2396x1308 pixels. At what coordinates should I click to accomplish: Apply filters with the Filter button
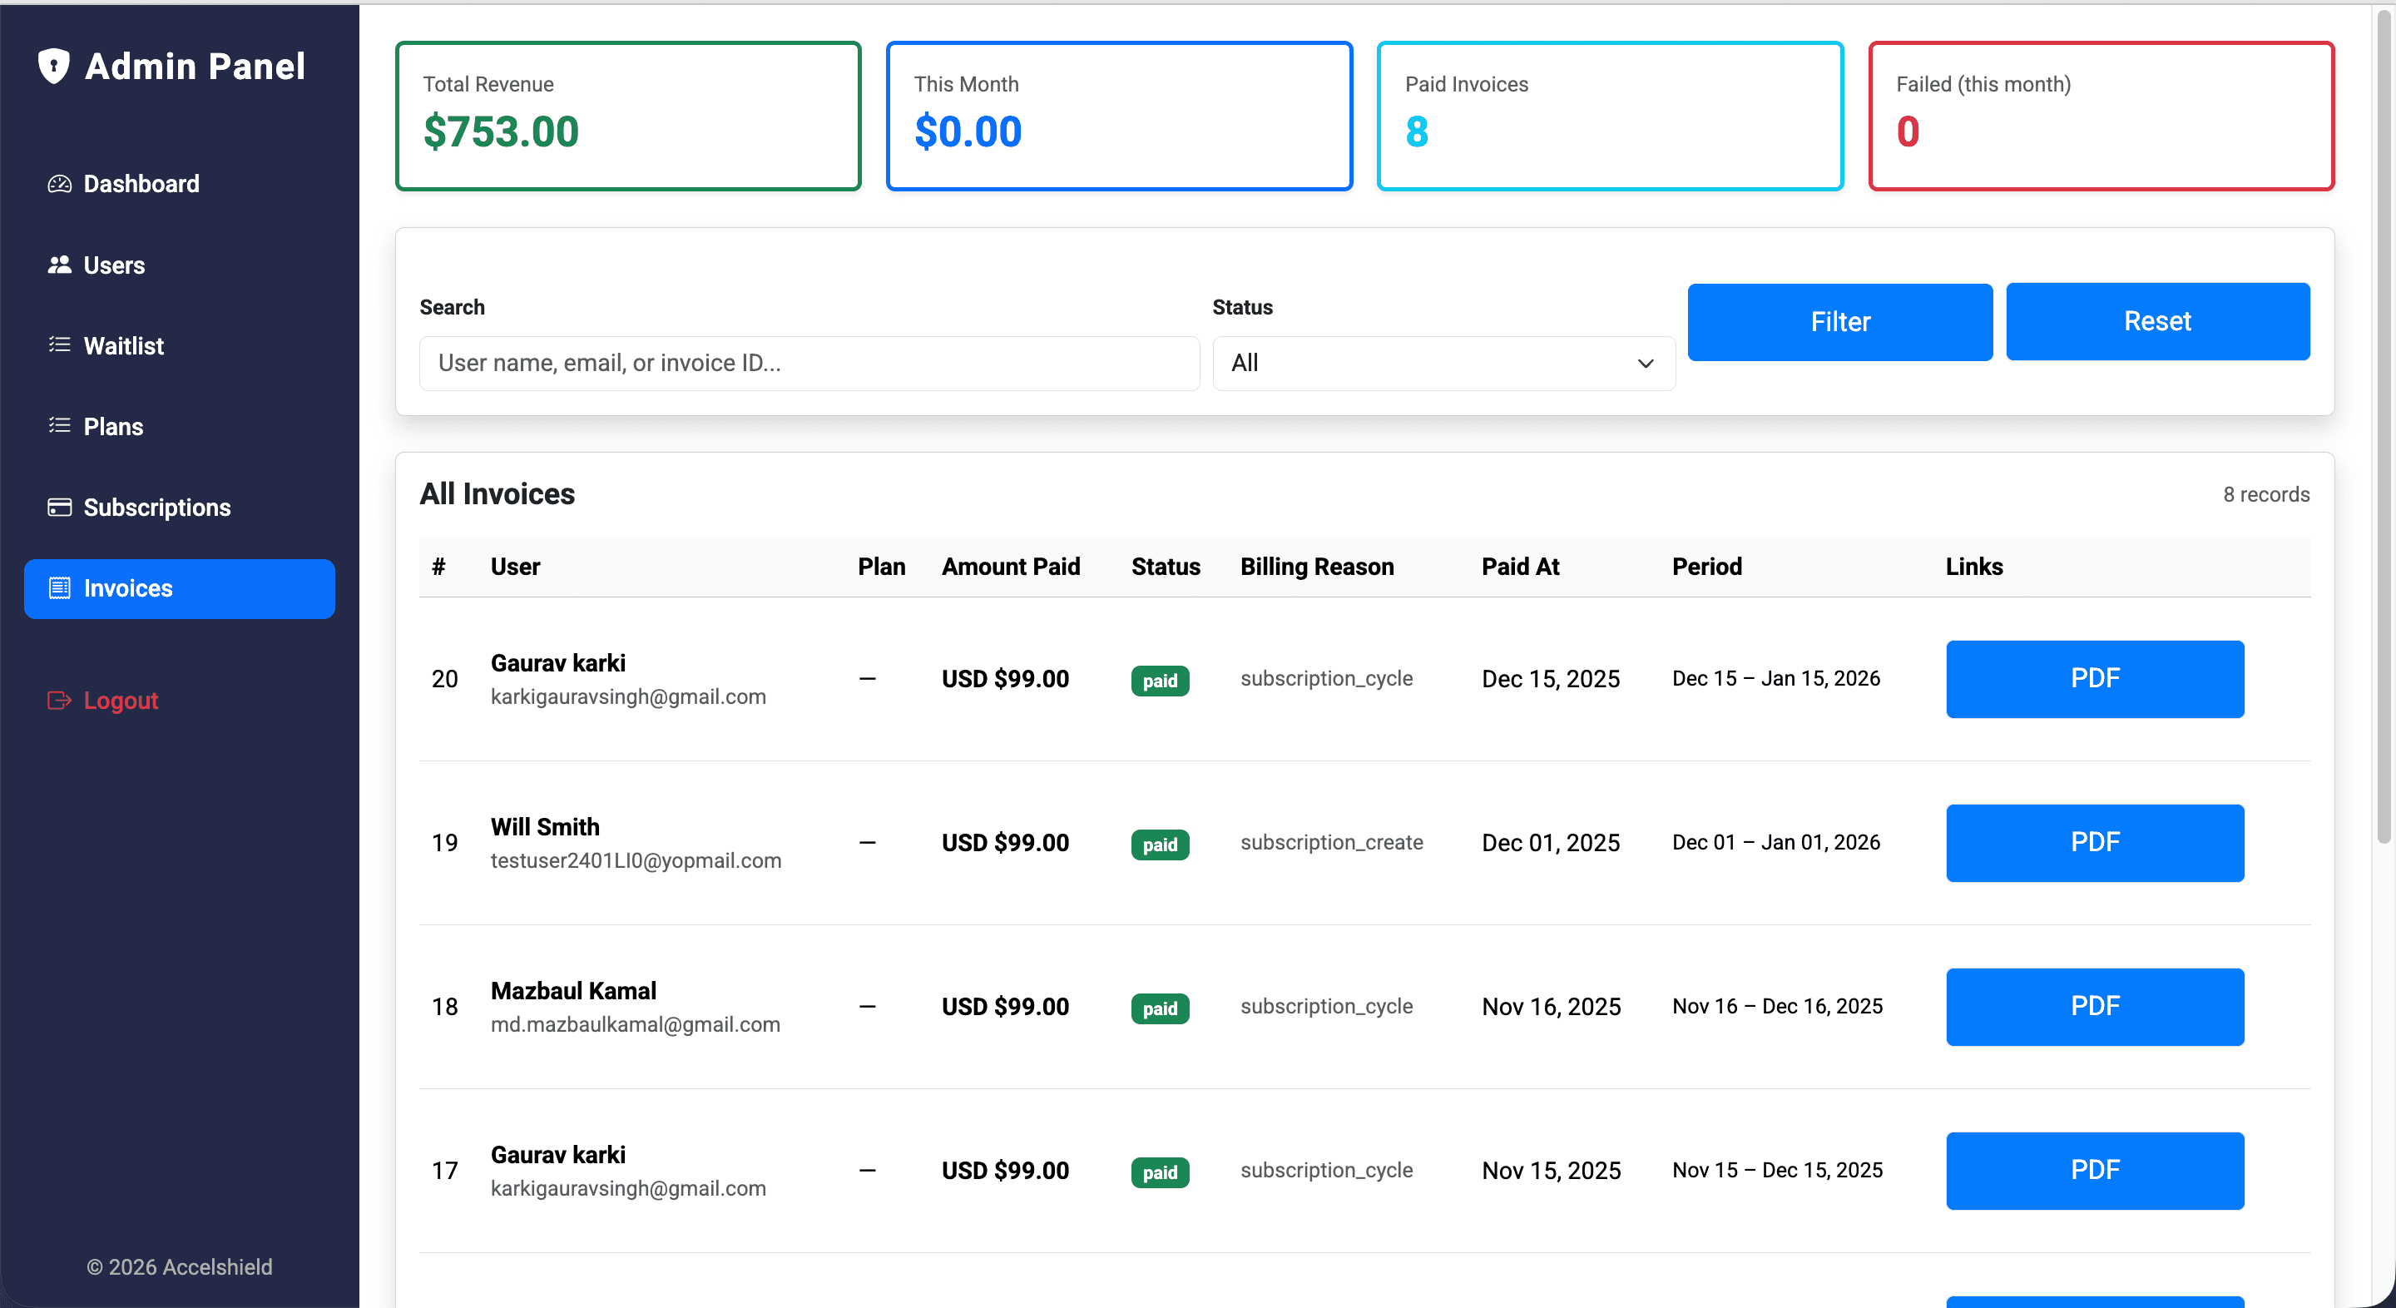(x=1839, y=322)
